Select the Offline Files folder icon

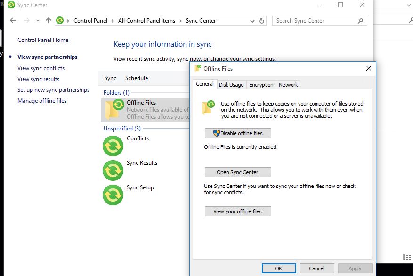click(114, 110)
